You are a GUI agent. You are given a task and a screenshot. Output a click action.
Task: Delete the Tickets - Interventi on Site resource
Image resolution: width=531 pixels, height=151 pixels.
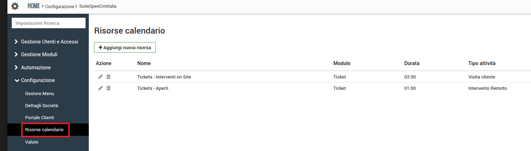coord(109,77)
